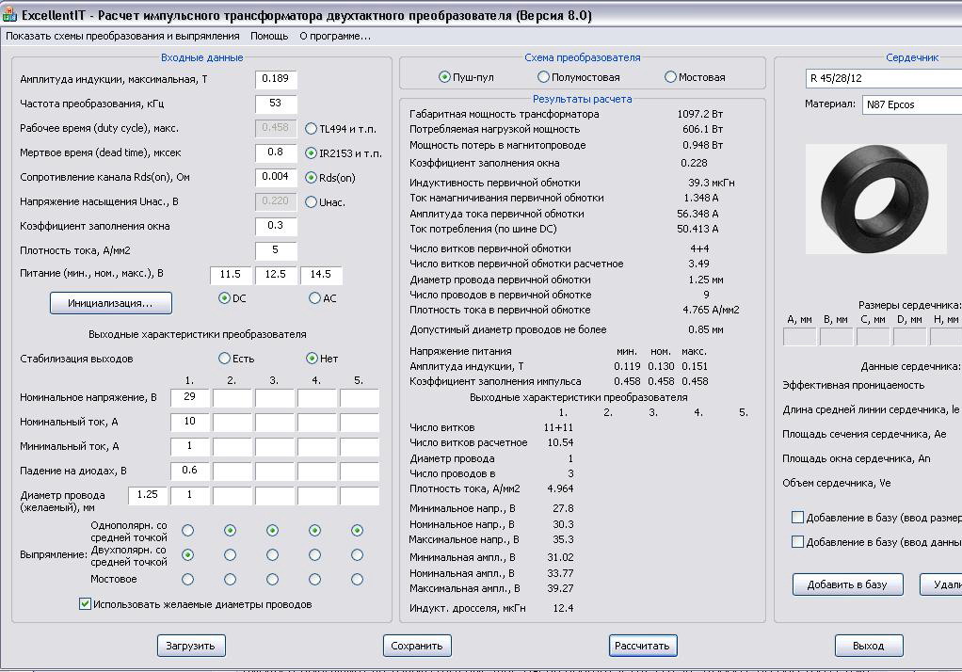962x672 pixels.
Task: Open the О программе menu
Action: coord(335,36)
